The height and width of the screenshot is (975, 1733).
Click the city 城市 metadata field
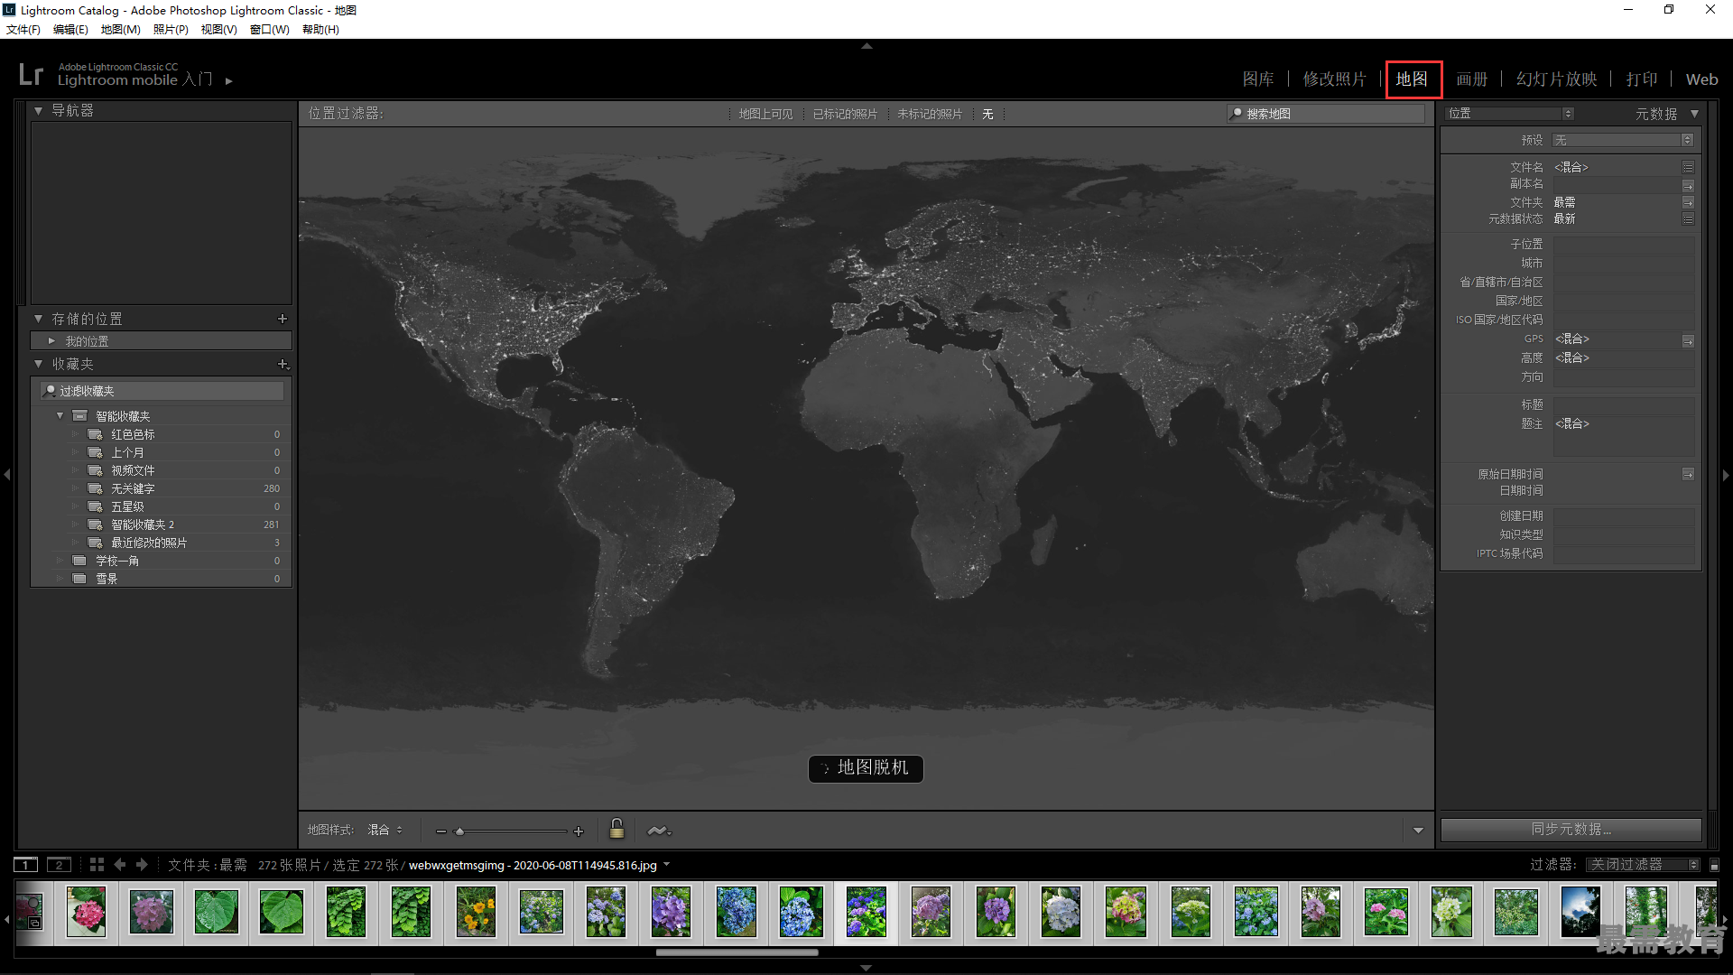pyautogui.click(x=1623, y=264)
